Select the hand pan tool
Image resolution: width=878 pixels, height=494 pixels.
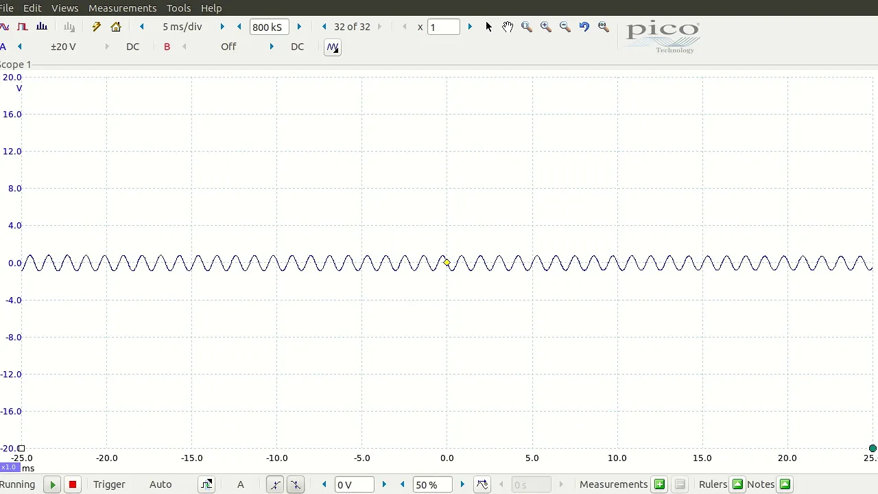[x=508, y=27]
